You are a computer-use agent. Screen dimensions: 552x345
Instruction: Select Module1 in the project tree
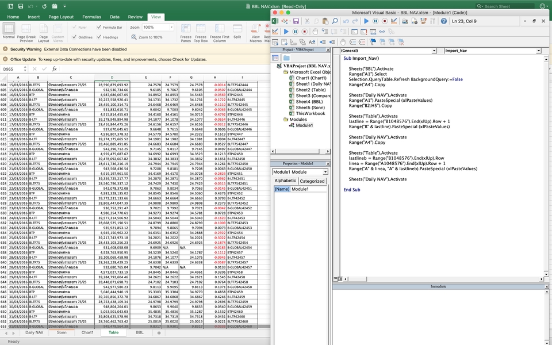(x=304, y=125)
